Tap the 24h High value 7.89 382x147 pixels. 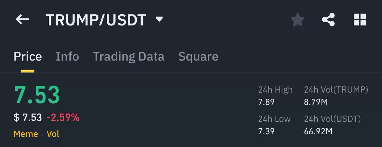click(266, 102)
